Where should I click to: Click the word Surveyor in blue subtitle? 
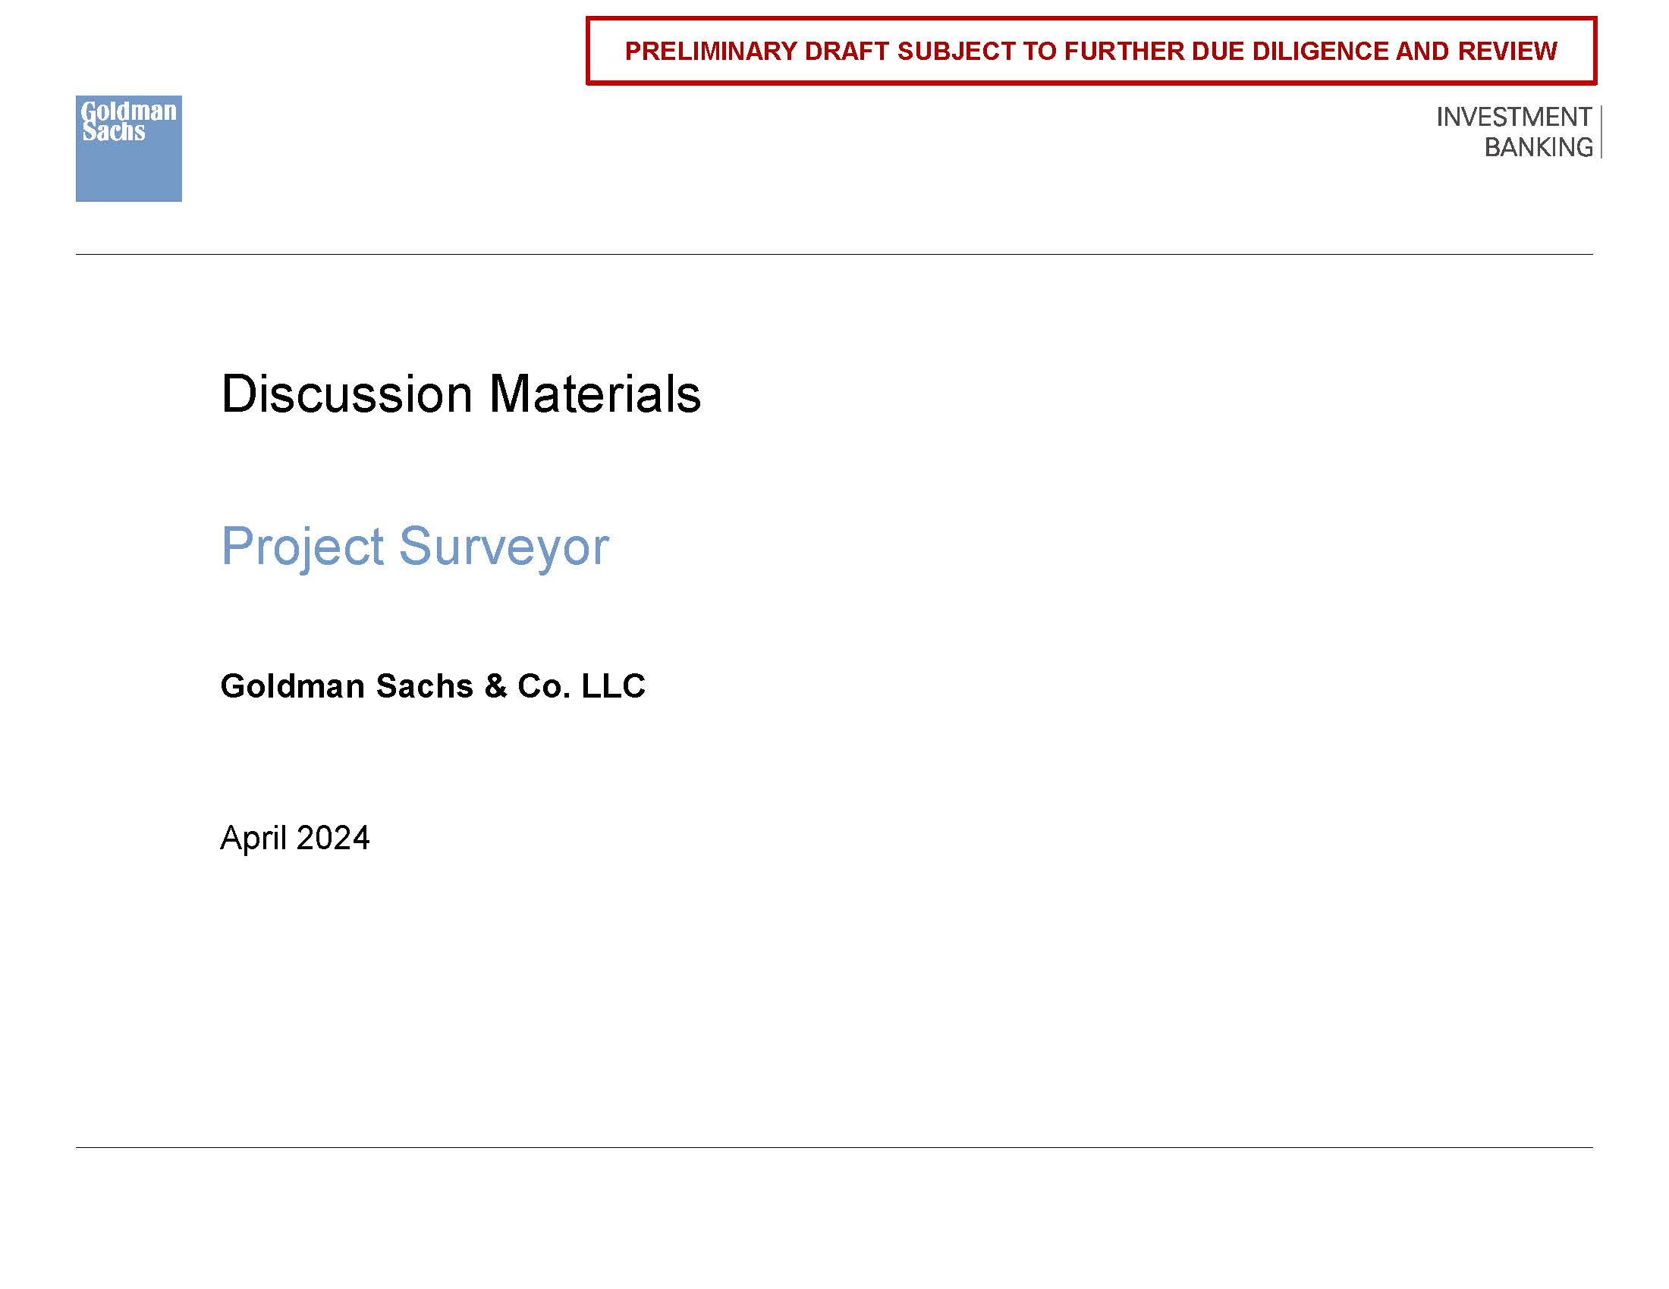pyautogui.click(x=504, y=547)
